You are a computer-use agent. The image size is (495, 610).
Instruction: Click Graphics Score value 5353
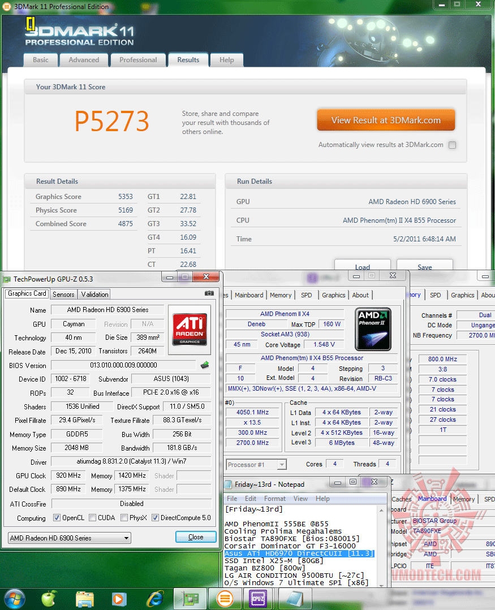point(126,197)
